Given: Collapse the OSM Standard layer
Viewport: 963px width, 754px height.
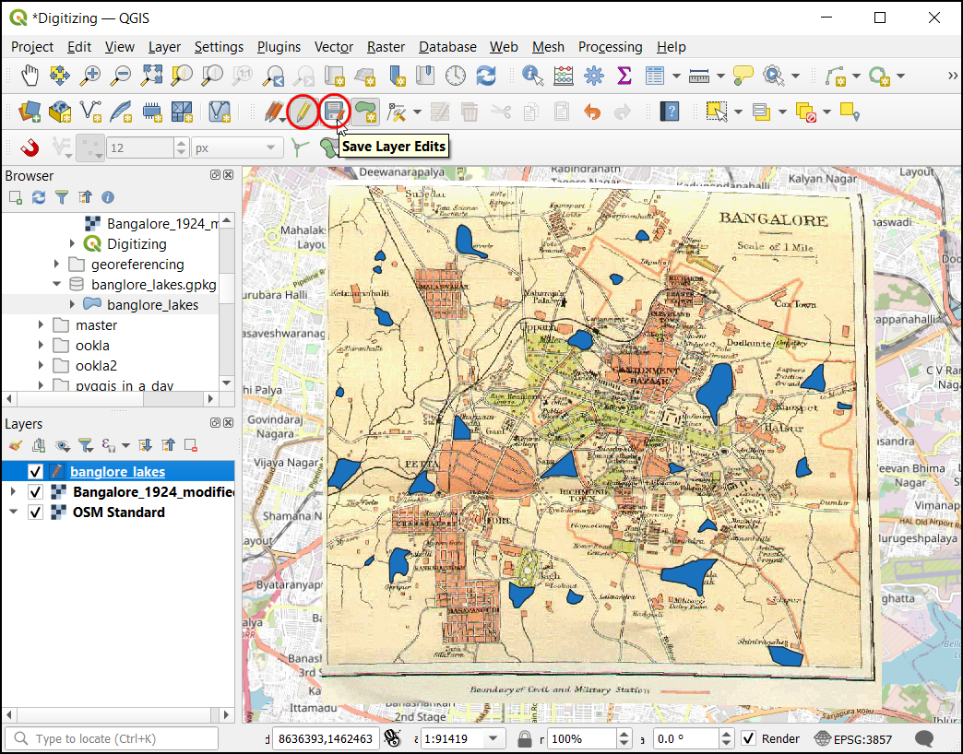Looking at the screenshot, I should [x=13, y=512].
